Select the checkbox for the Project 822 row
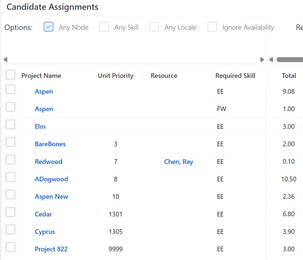 pyautogui.click(x=10, y=247)
